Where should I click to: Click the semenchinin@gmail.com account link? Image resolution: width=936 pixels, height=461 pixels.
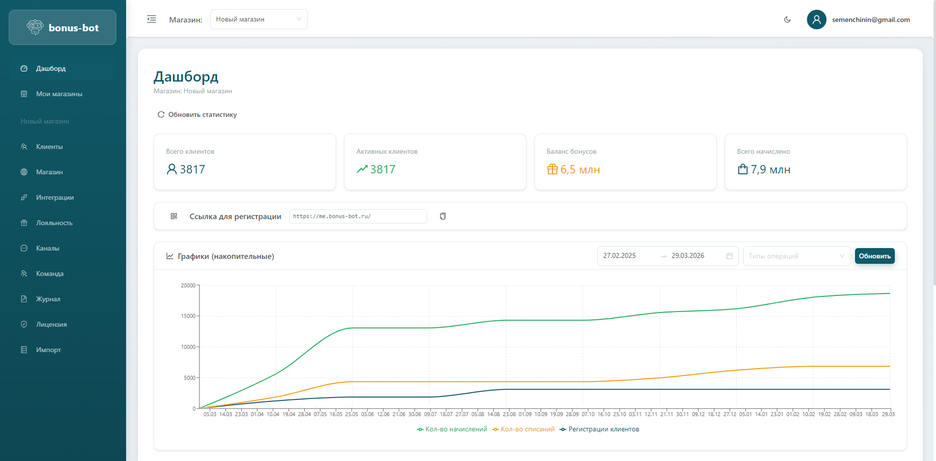[871, 20]
